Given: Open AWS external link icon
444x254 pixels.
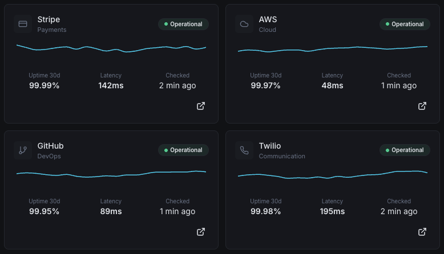Looking at the screenshot, I should click(x=422, y=106).
